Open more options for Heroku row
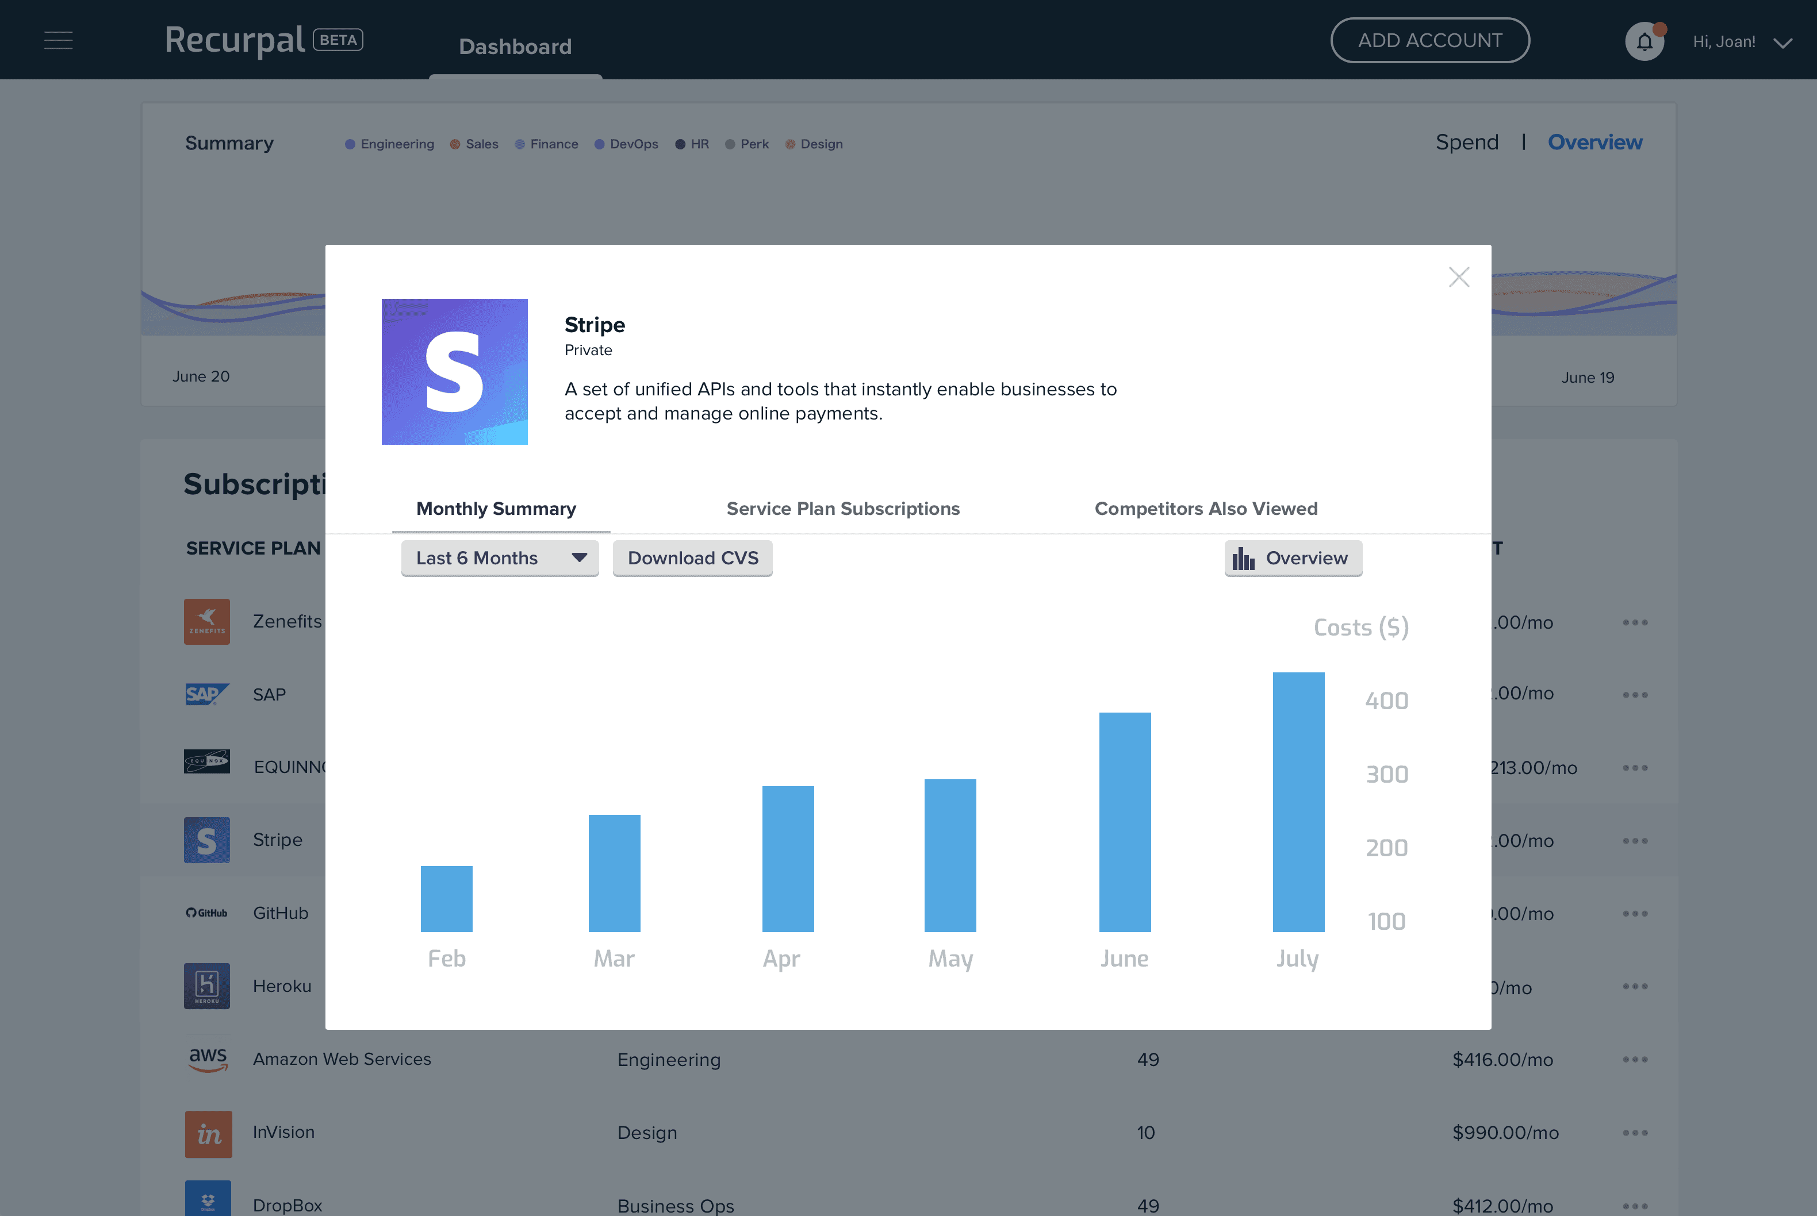 (1635, 987)
